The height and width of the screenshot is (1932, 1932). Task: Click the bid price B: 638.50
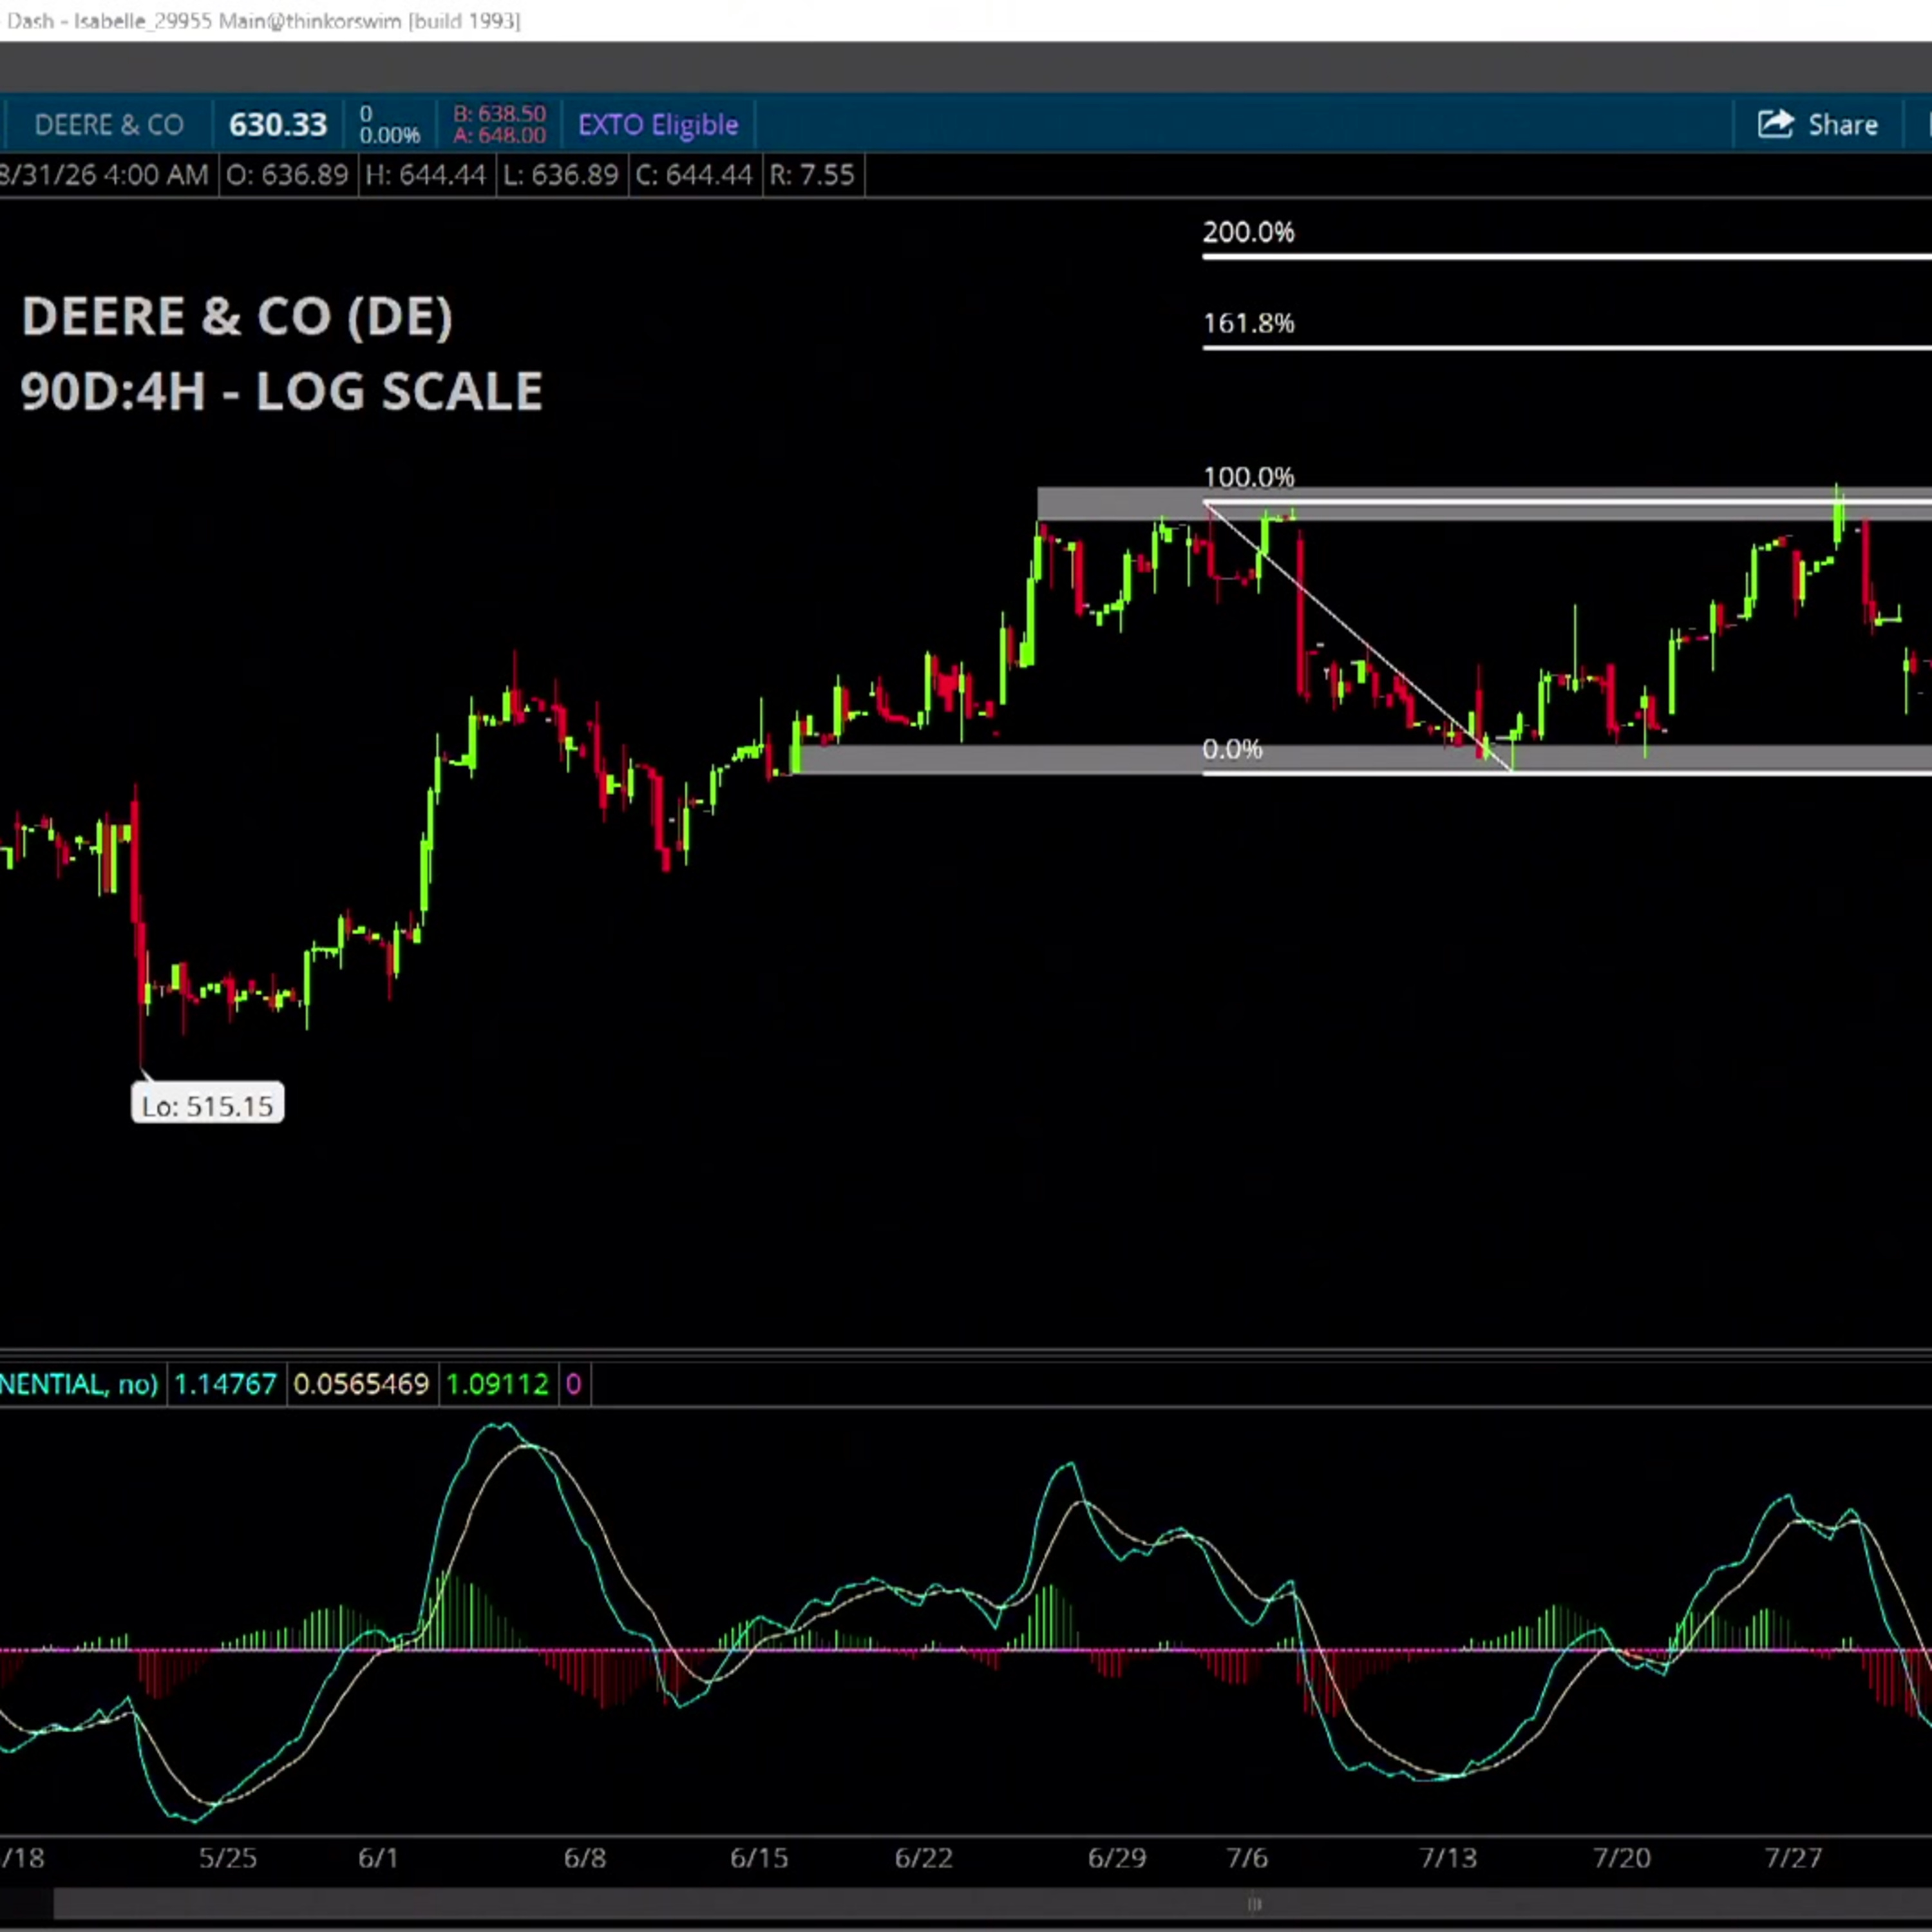[x=500, y=114]
